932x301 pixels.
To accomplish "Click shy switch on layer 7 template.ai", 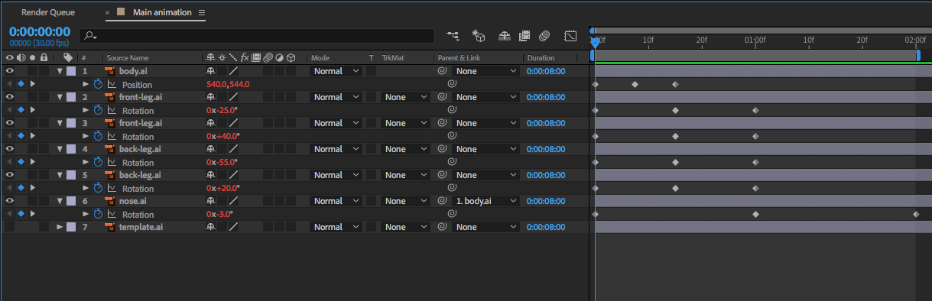I will [x=210, y=227].
